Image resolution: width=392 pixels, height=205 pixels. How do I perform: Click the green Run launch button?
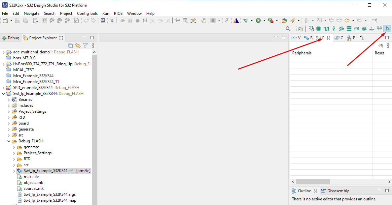coord(258,20)
